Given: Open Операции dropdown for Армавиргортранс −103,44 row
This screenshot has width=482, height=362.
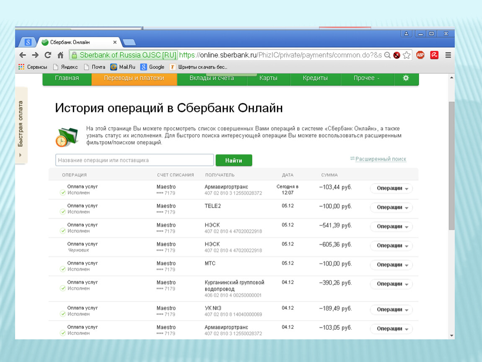Looking at the screenshot, I should click(391, 189).
